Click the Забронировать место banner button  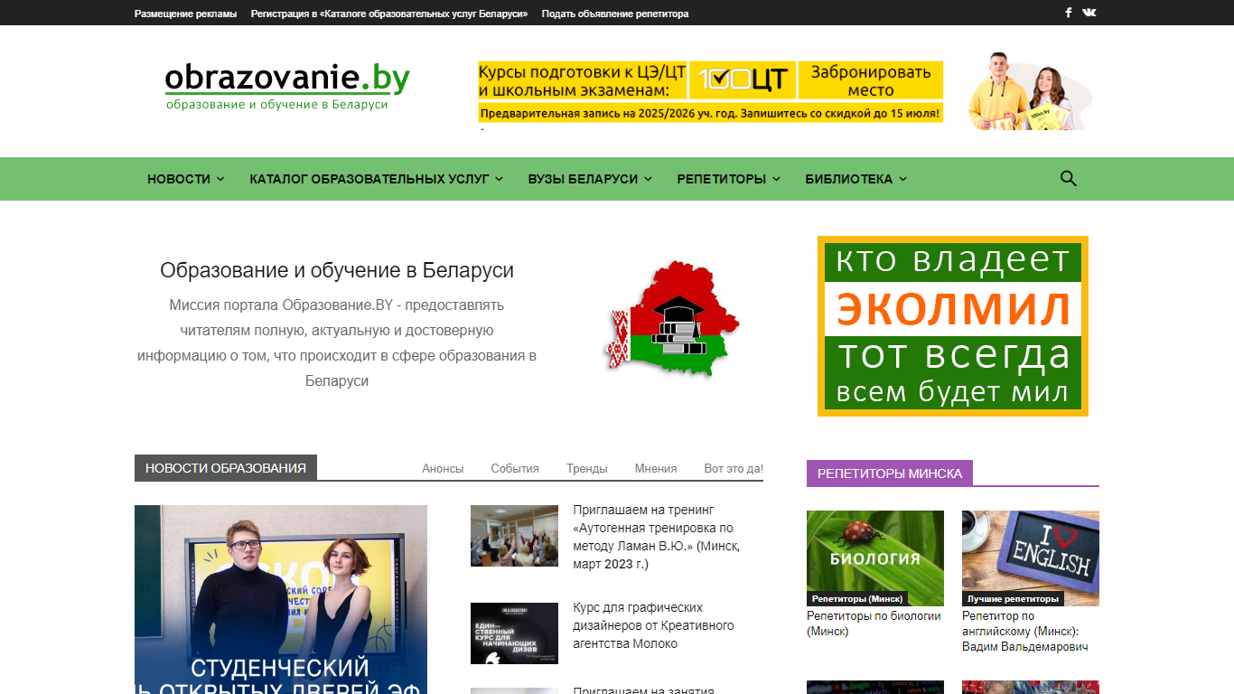871,80
